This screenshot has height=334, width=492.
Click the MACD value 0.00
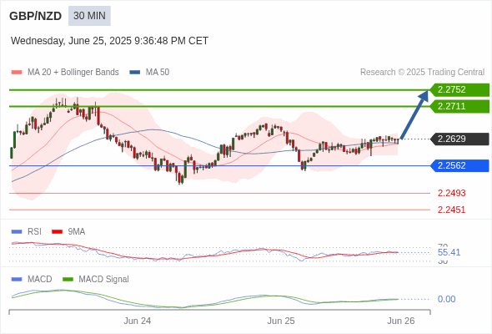(446, 299)
